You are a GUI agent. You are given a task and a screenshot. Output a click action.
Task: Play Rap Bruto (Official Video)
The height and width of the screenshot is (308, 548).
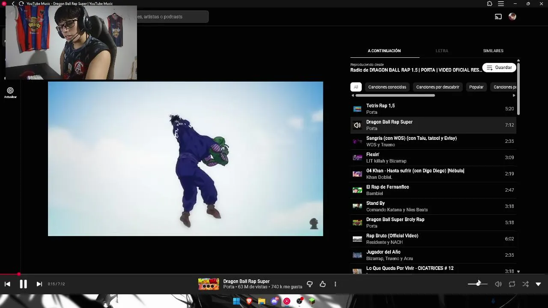pos(433,239)
